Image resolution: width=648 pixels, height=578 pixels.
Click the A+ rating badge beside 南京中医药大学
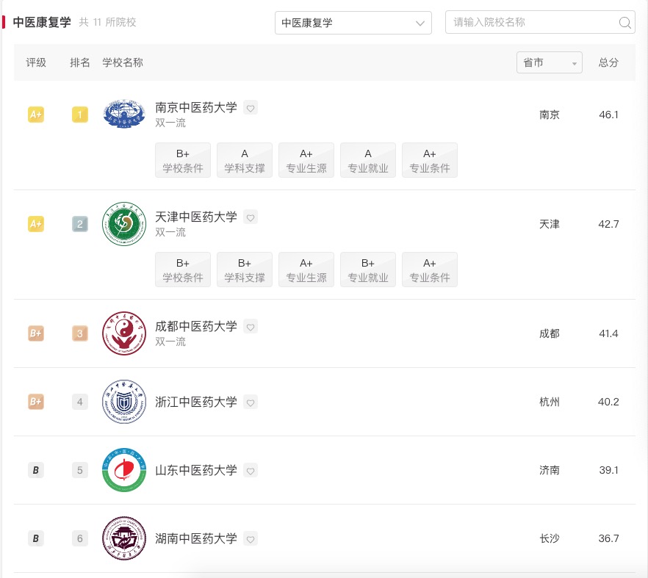click(x=36, y=115)
